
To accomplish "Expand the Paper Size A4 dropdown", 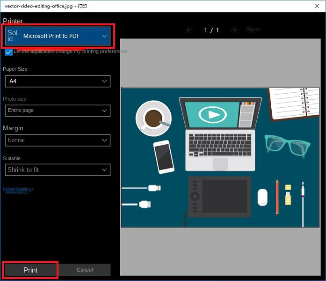I will point(58,81).
